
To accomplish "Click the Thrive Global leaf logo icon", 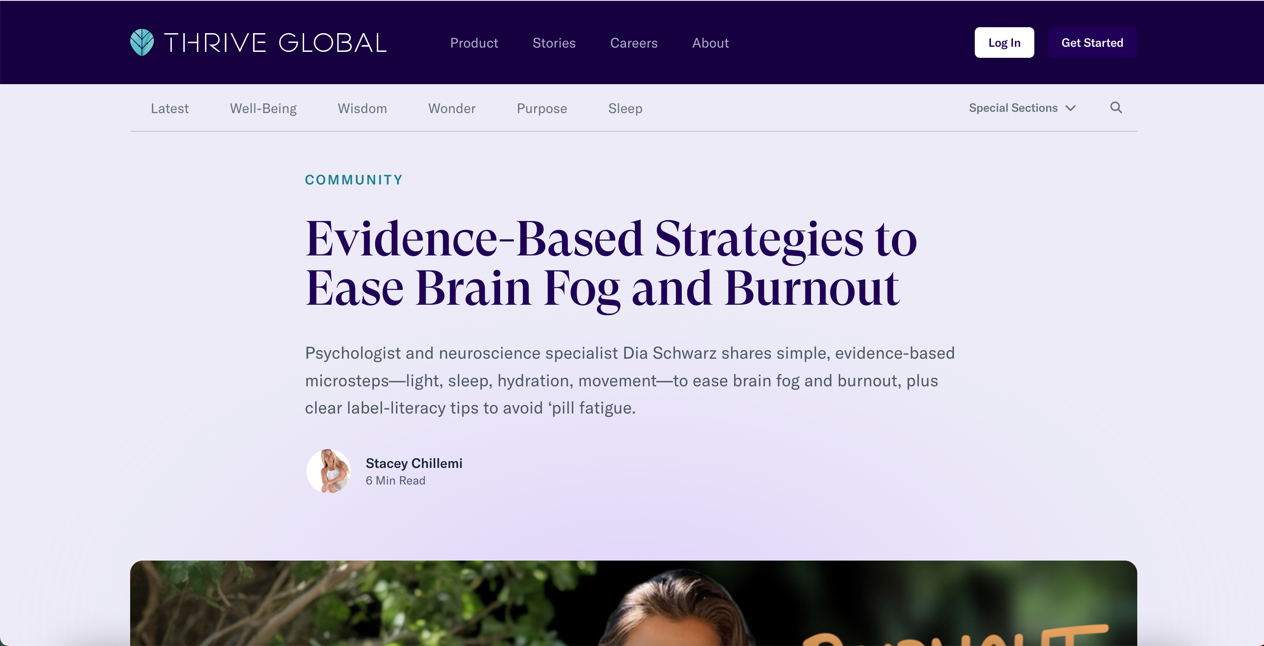I will [142, 42].
